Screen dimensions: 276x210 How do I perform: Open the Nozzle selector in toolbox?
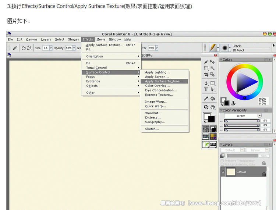[213, 145]
